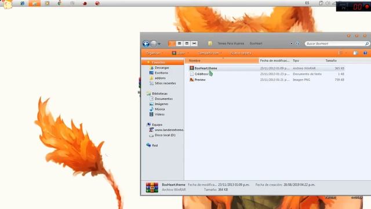Image resolution: width=371 pixels, height=209 pixels.
Task: Open Disco local (D:) in sidebar
Action: click(165, 135)
